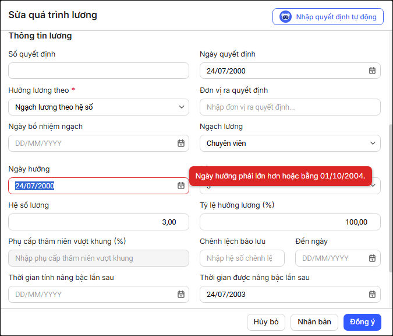Click the Hệ số lương label
This screenshot has height=336, width=393.
29,205
